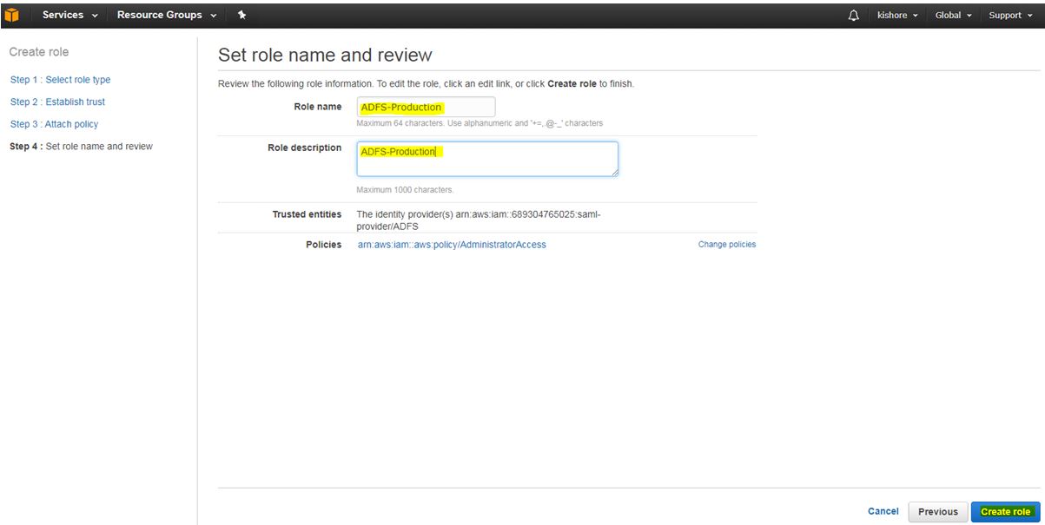Go to Step 1: Select role type
Viewport: 1045px width, 525px height.
pyautogui.click(x=60, y=80)
